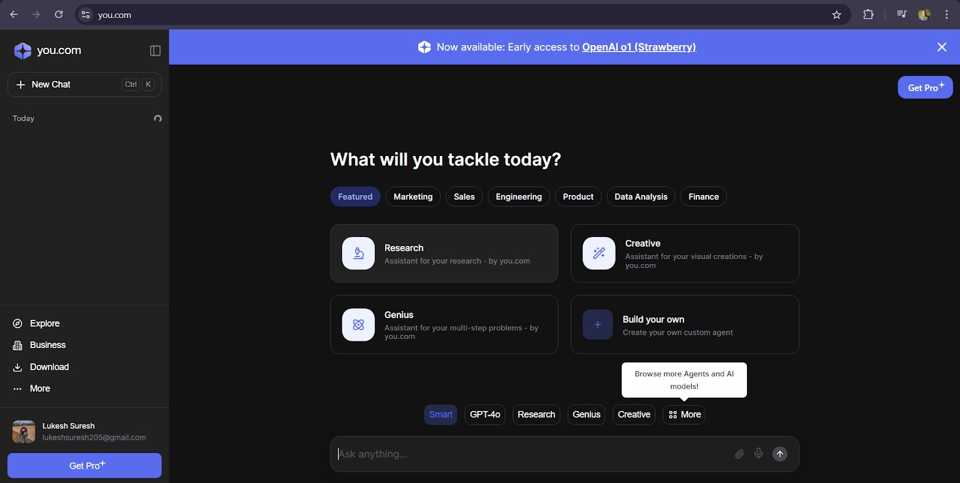The image size is (960, 483).
Task: Click the Today section label
Action: pyautogui.click(x=23, y=118)
